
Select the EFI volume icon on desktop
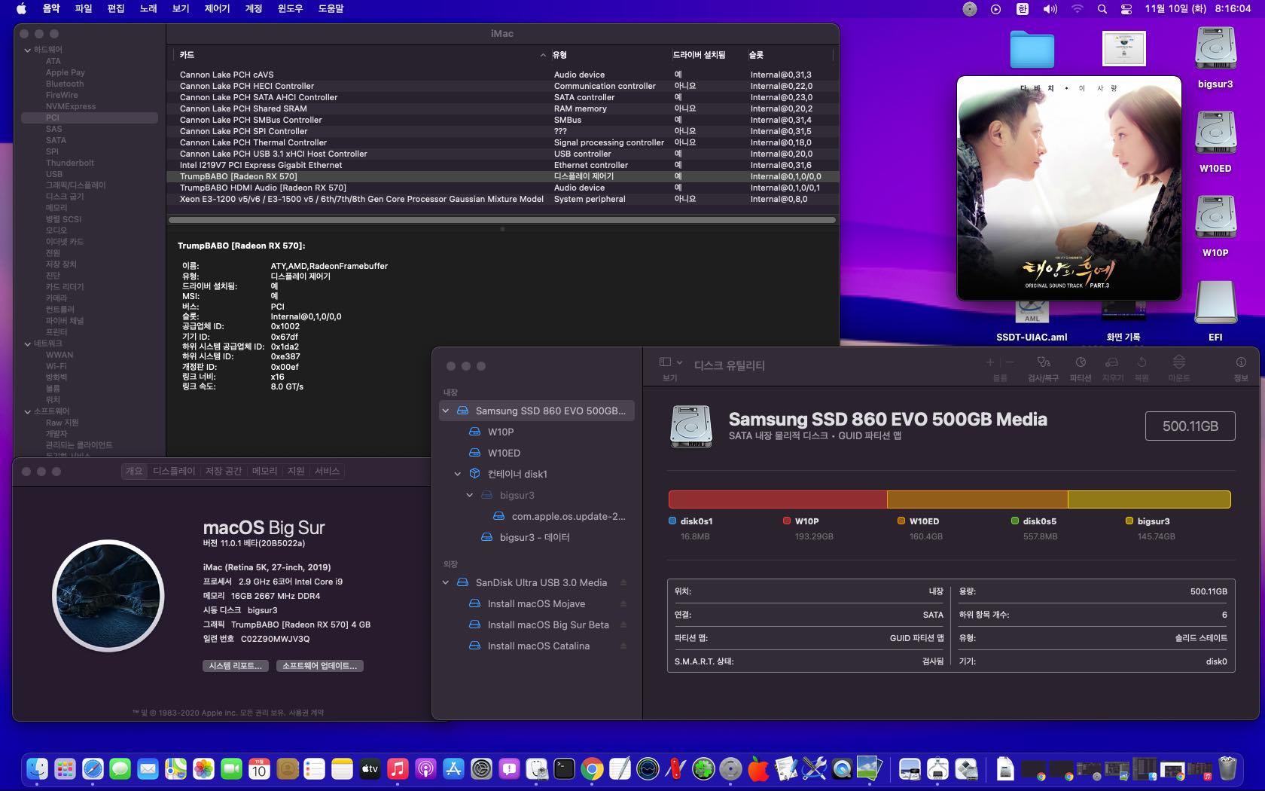1215,302
